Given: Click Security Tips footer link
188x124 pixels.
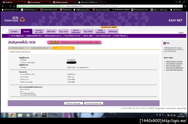Looking at the screenshot, I should (182, 108).
